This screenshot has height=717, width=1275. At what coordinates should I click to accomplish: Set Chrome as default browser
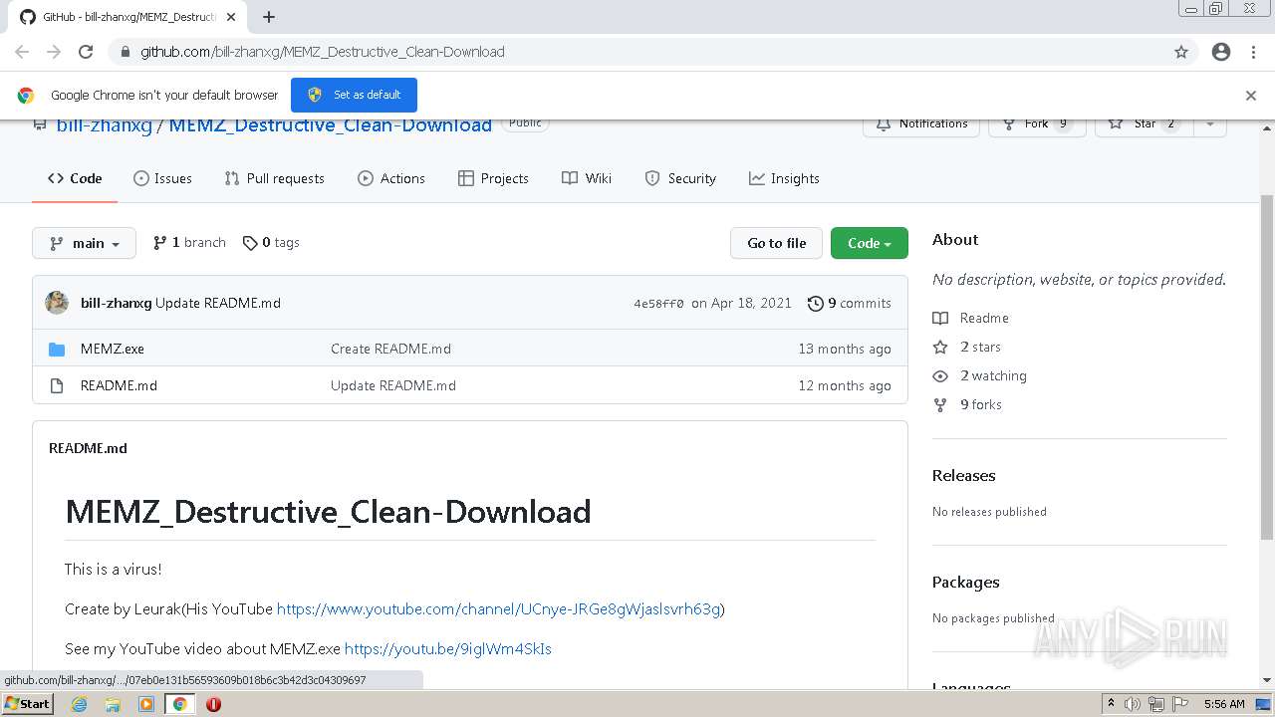click(x=354, y=95)
